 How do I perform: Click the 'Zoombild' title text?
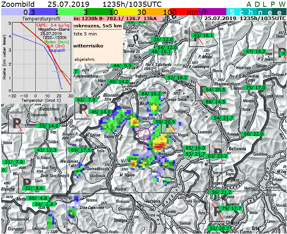pos(18,4)
